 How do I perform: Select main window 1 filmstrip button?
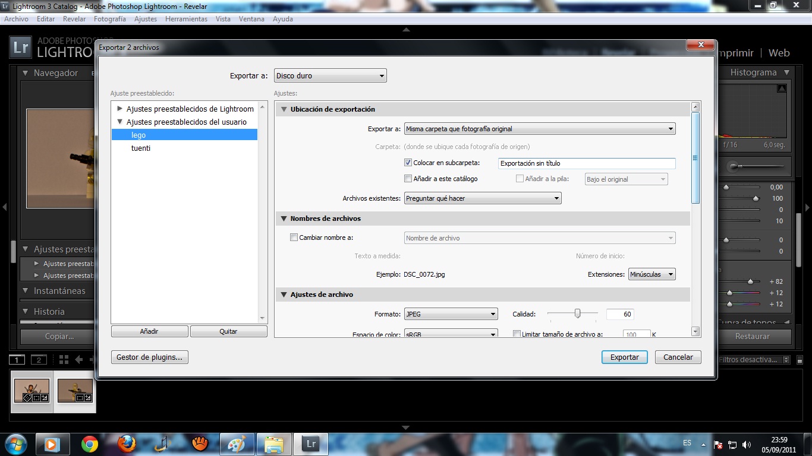(17, 360)
